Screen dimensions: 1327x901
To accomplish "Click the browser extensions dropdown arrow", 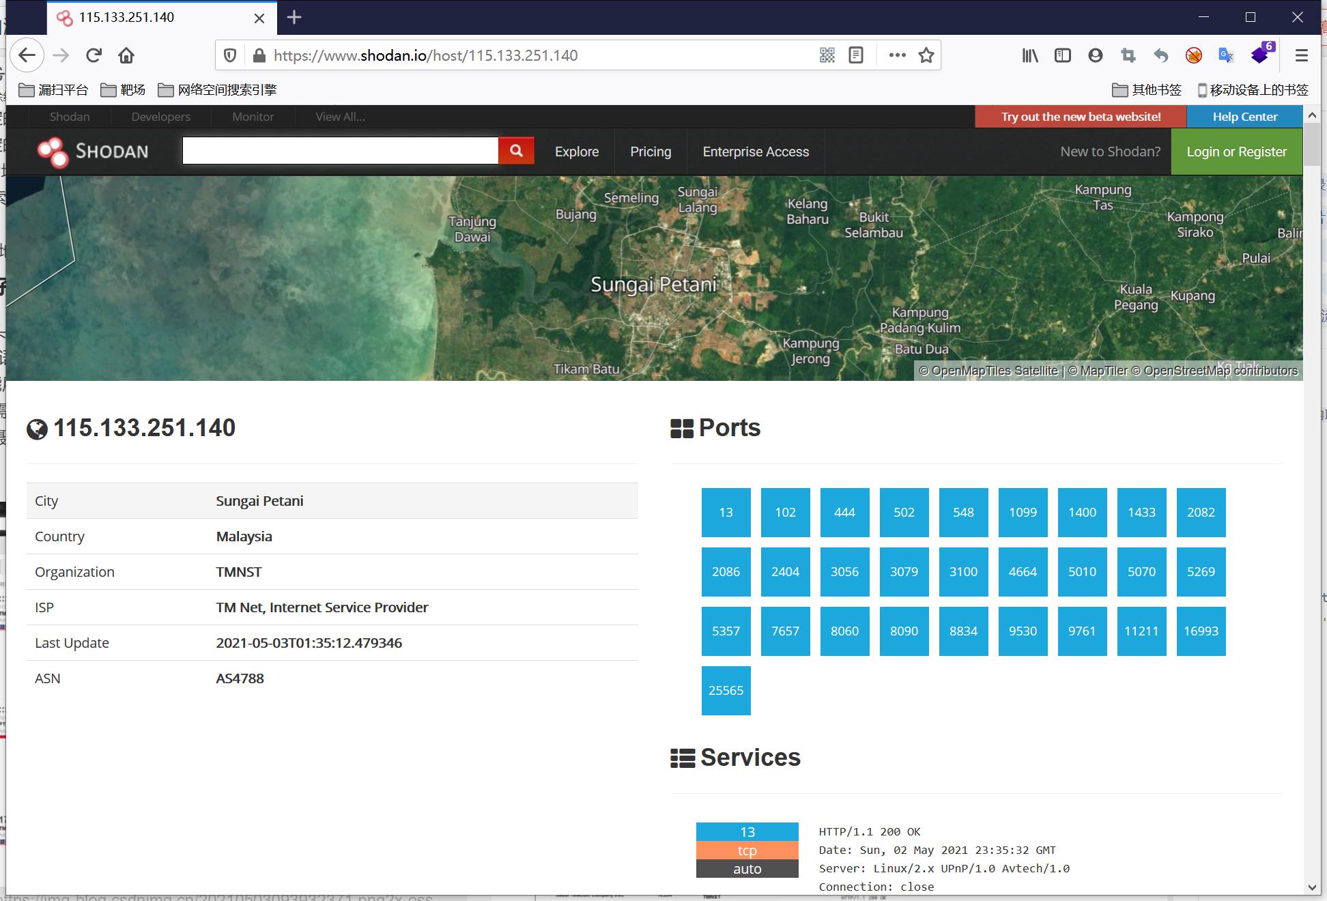I will click(x=1259, y=55).
